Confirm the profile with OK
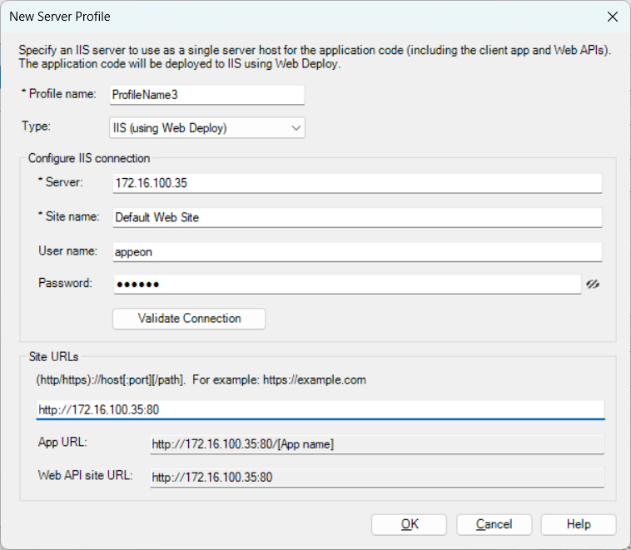Screen dimensions: 631x550 coord(409,524)
